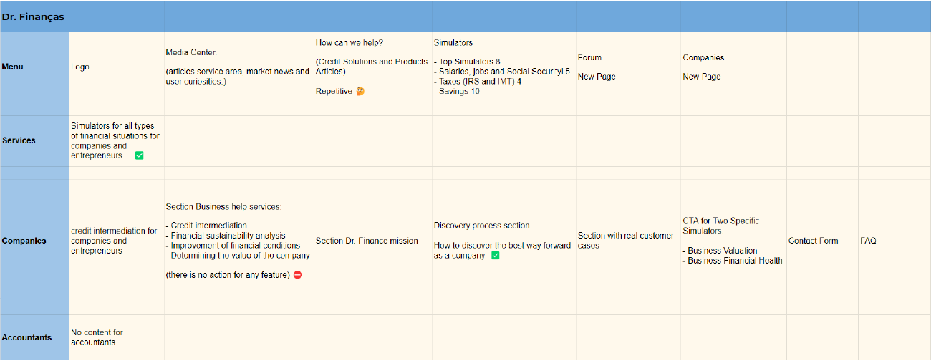Image resolution: width=931 pixels, height=361 pixels.
Task: Click the thinking emoji beside Repetitive
Action: point(360,92)
